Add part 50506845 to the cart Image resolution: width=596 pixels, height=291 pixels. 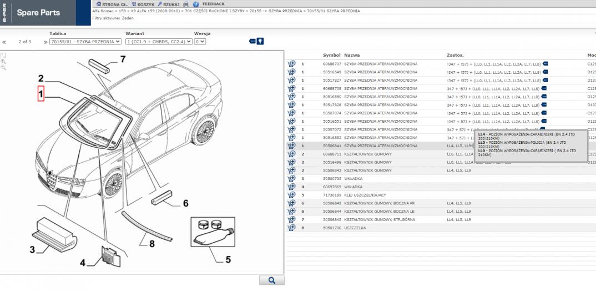click(x=291, y=219)
